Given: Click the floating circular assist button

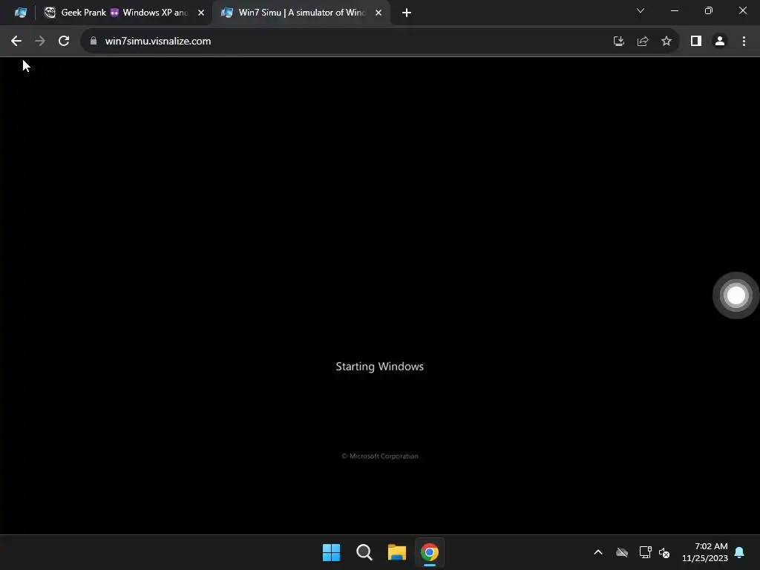Looking at the screenshot, I should click(736, 295).
